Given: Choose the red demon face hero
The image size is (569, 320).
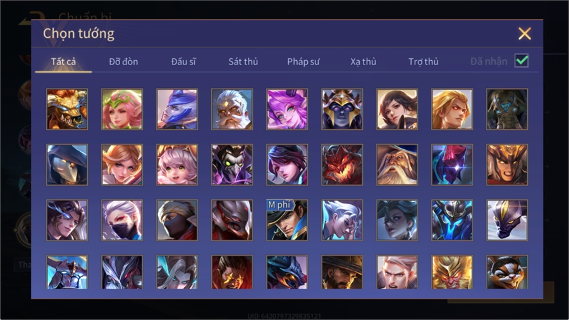Looking at the screenshot, I should pos(342,165).
